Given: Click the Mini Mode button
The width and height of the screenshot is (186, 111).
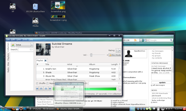Looking at the screenshot, I should pyautogui.click(x=115, y=55).
